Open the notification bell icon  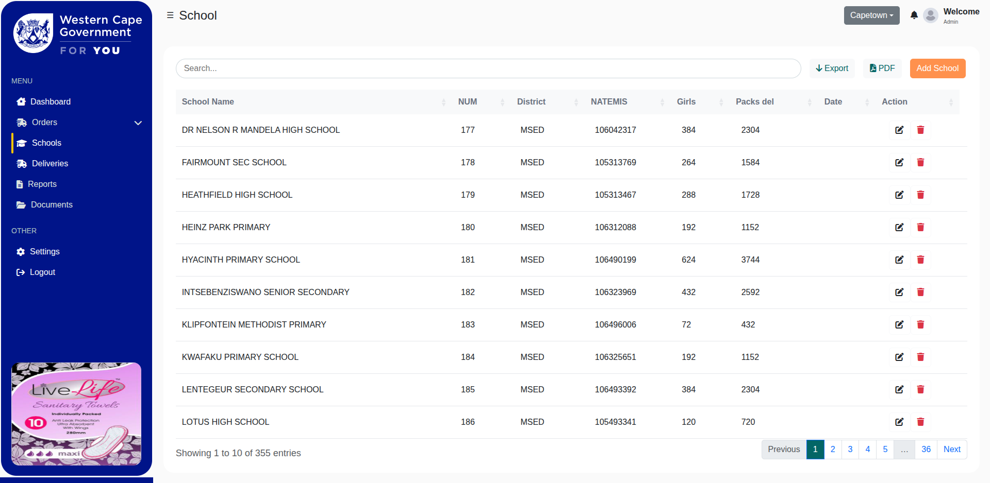[914, 15]
